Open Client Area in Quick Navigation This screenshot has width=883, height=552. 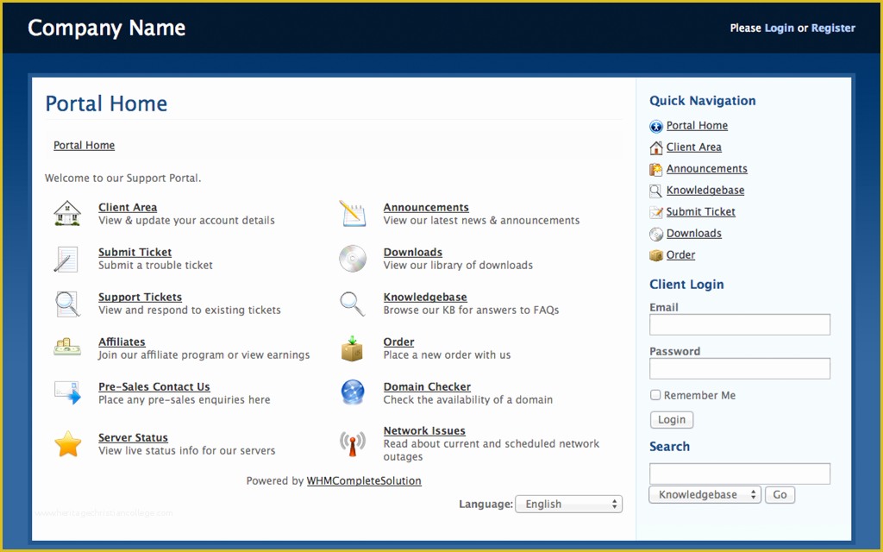coord(694,147)
